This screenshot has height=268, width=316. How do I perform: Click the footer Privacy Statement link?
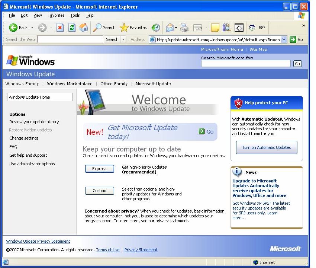coord(141,250)
